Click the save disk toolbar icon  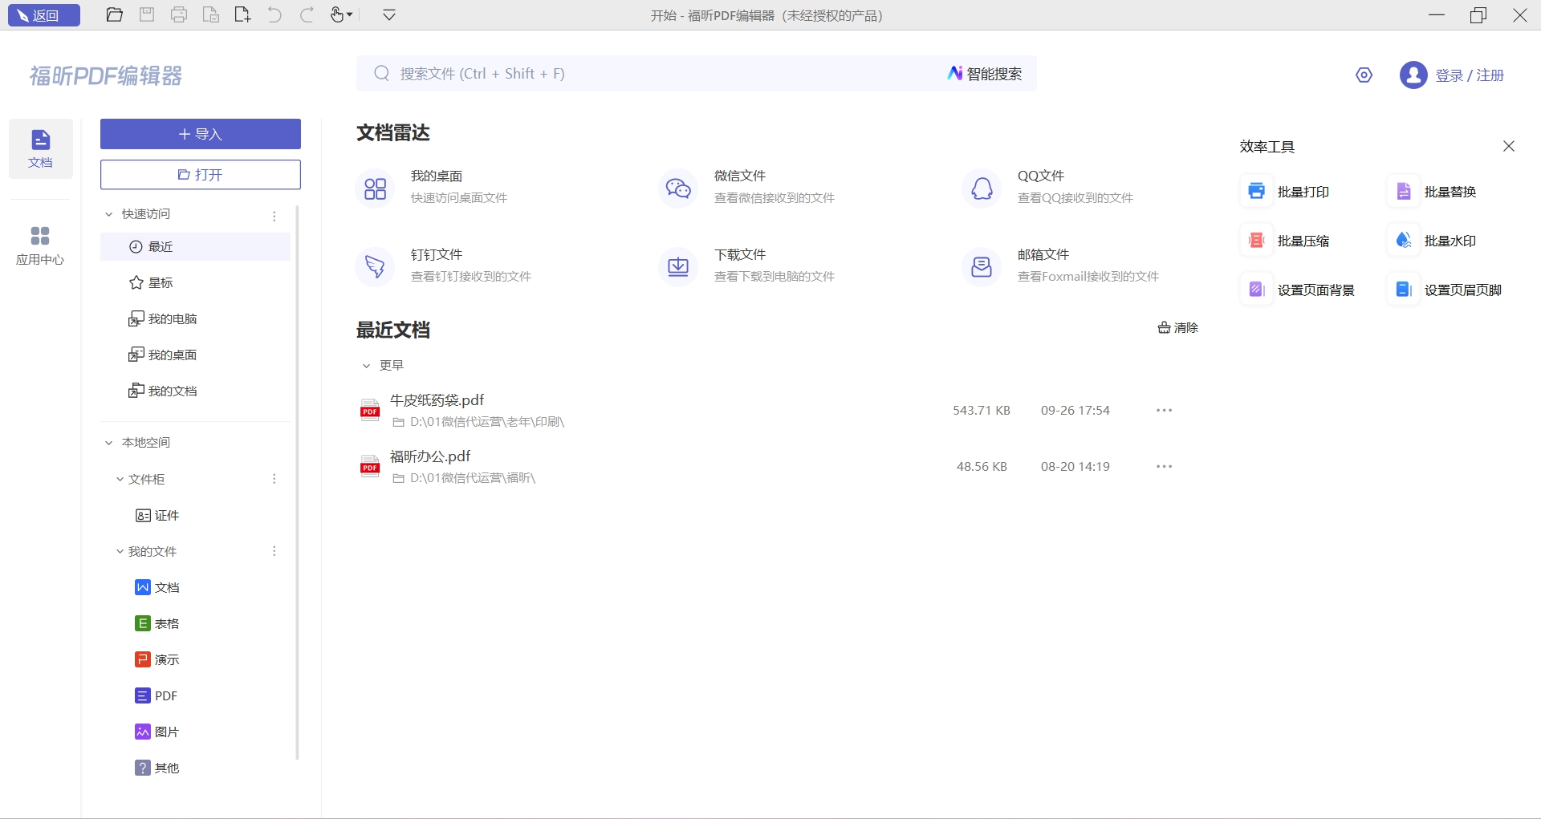click(147, 15)
